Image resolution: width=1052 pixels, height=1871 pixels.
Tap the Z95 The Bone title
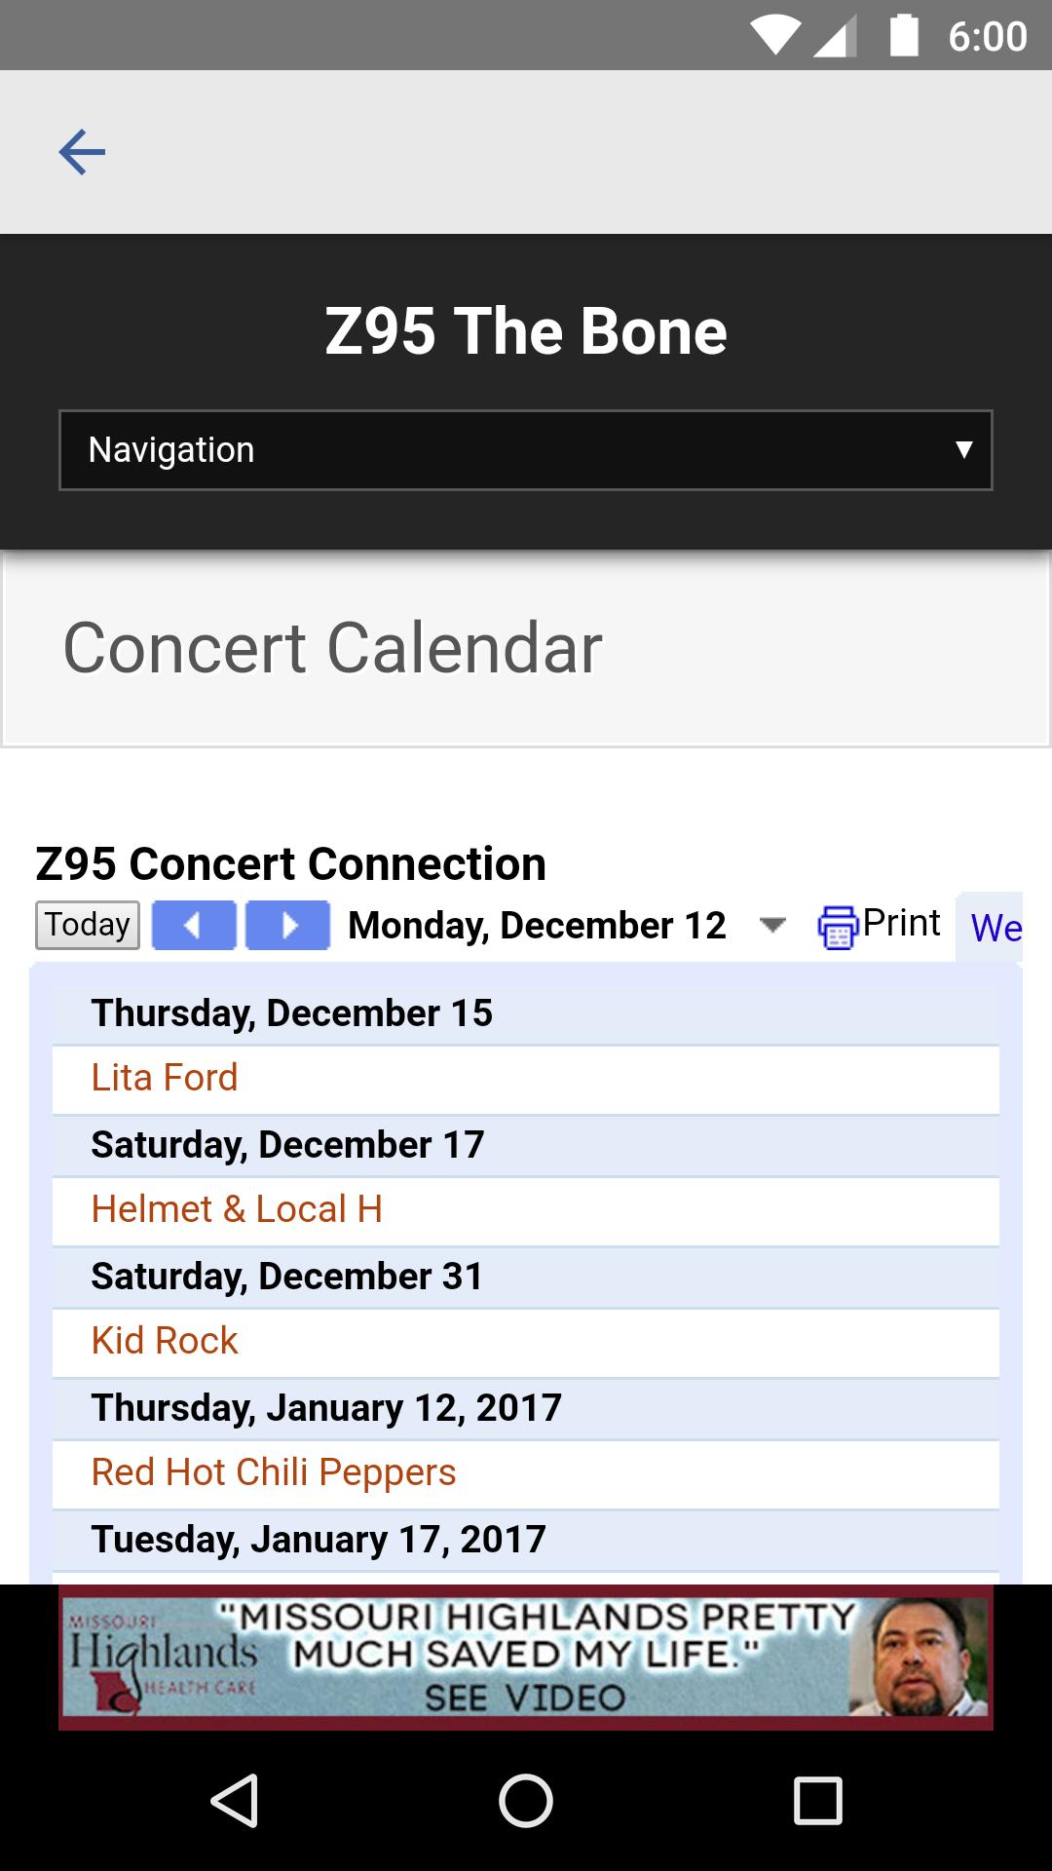point(526,331)
